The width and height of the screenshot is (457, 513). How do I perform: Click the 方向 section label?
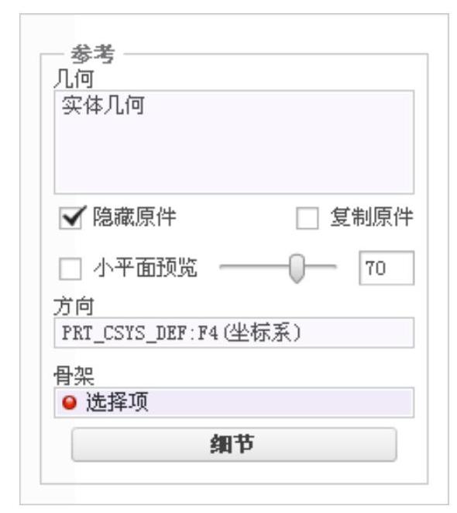click(74, 307)
